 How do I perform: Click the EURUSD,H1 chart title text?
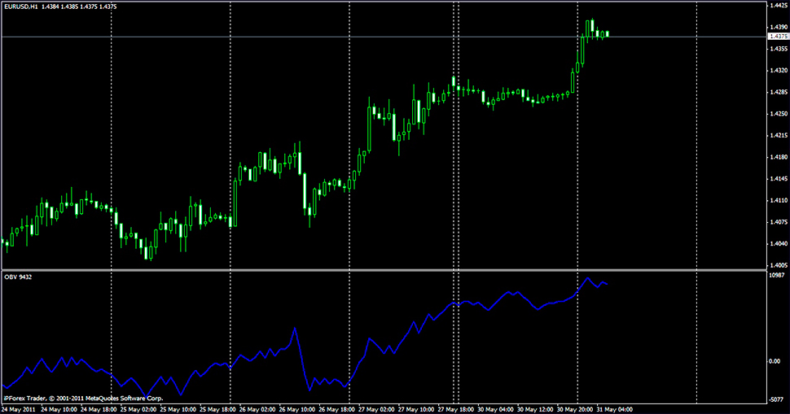tap(24, 6)
